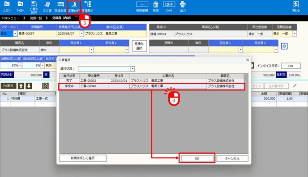308x177 pixels.
Task: Click the 閉じる exit icon
Action: [x=296, y=4]
